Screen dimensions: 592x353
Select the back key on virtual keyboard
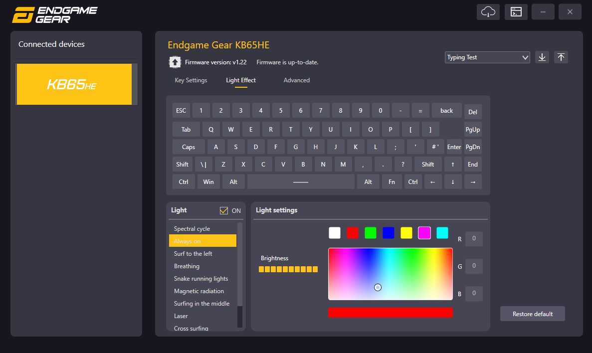pos(447,110)
